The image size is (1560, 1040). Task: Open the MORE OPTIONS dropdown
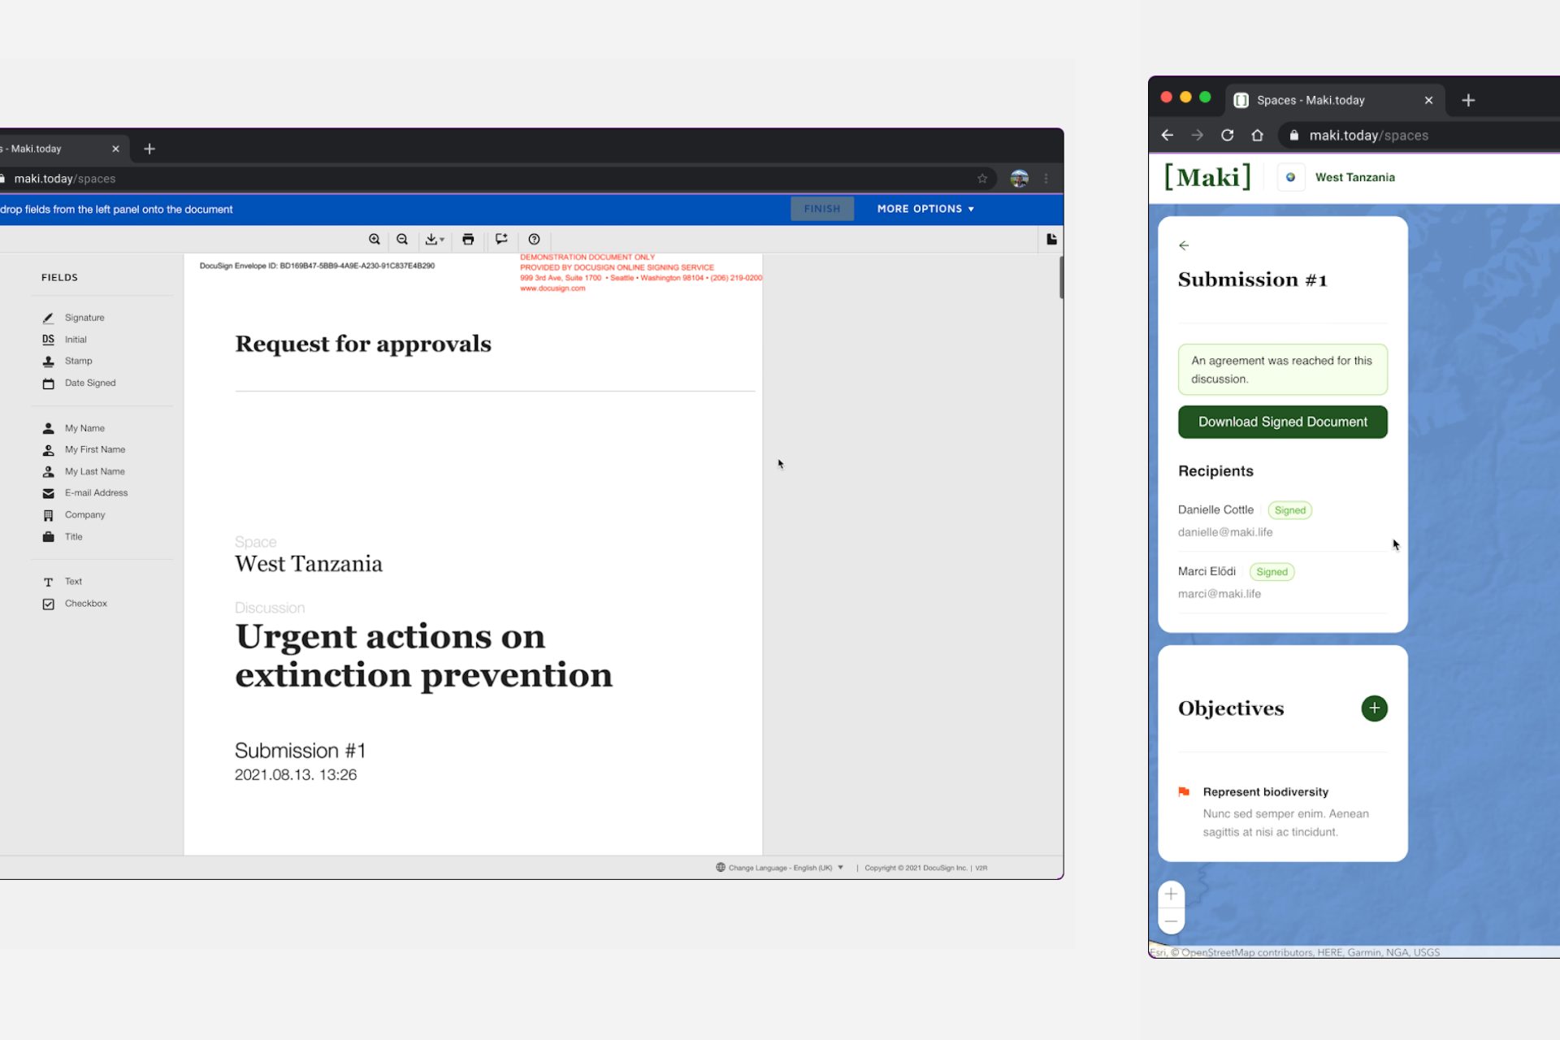point(925,209)
